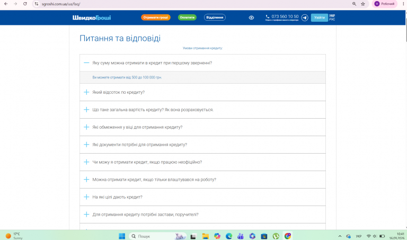Switch language to РУС
The image size is (407, 240).
click(332, 20)
